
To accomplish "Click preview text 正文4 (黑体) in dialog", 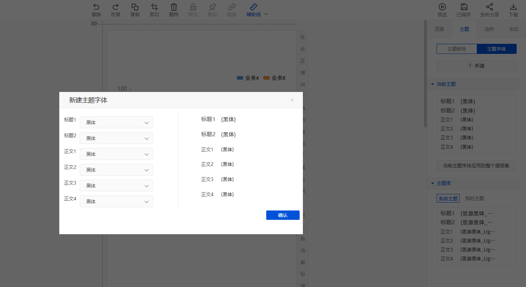I will pos(217,194).
